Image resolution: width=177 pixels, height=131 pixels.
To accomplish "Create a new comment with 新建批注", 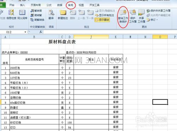I will click(x=63, y=15).
